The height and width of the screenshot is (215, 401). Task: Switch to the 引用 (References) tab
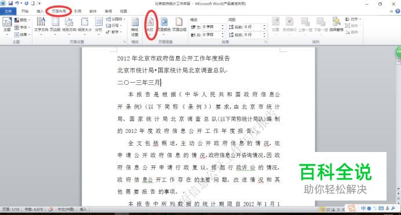[78, 11]
